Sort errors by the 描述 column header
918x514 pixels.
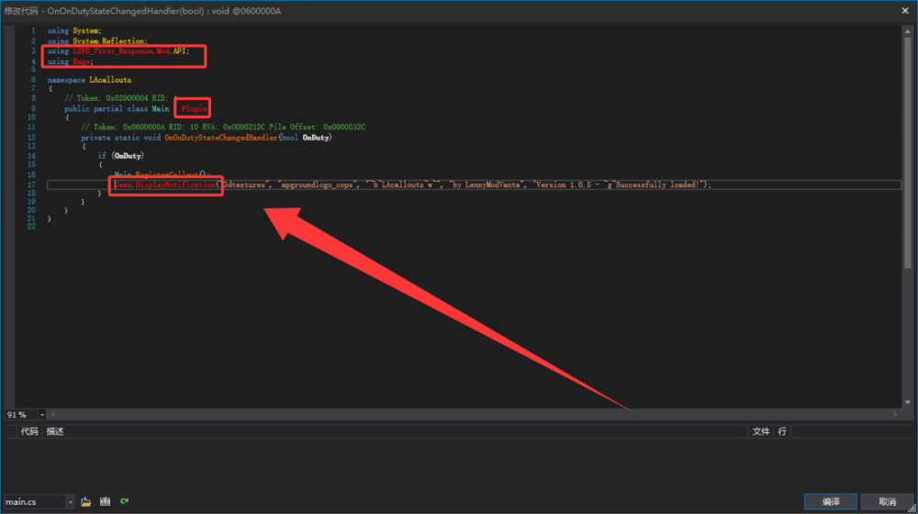(55, 431)
